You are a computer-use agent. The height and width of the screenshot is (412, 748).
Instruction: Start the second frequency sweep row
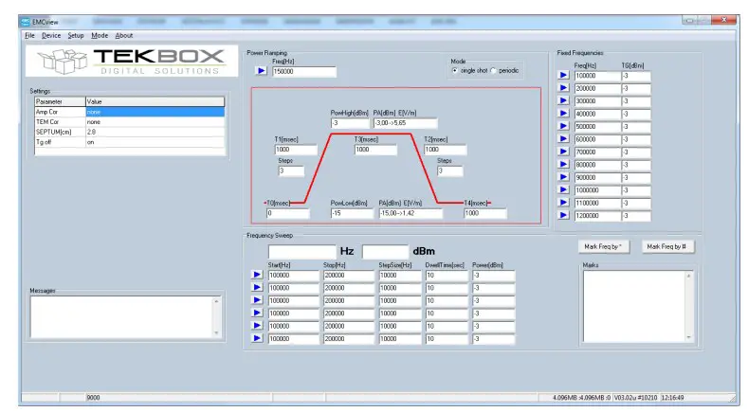(x=257, y=288)
